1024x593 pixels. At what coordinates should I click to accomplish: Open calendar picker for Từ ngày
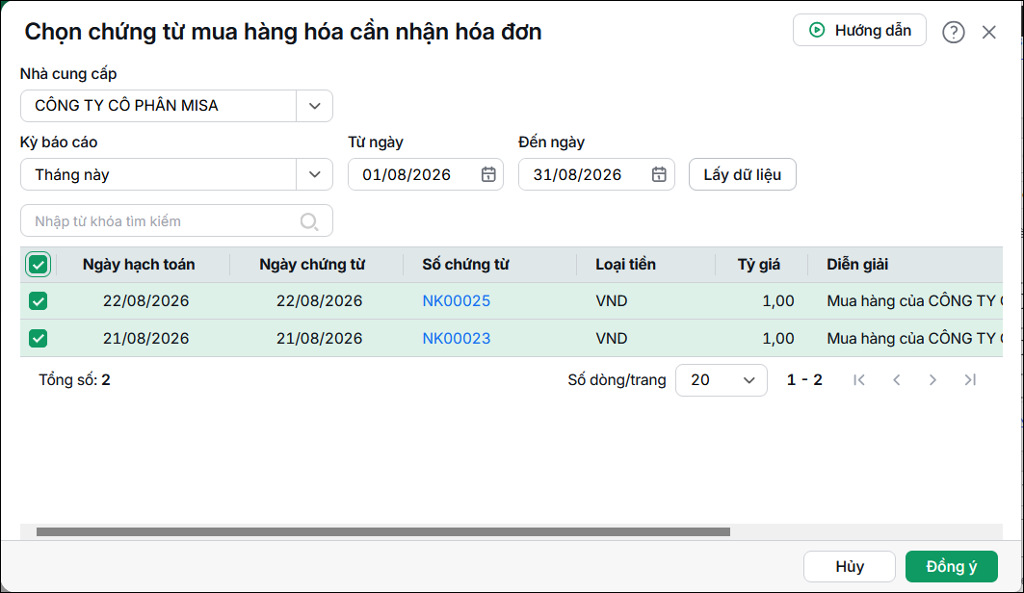(488, 174)
